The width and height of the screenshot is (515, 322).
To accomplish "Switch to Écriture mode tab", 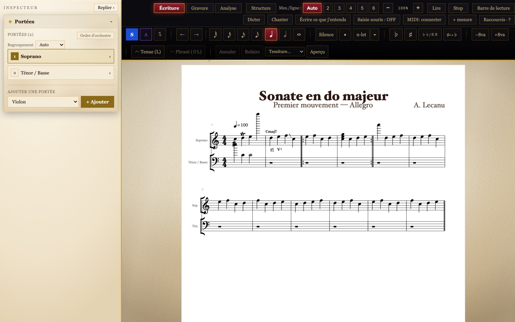I will click(x=169, y=8).
